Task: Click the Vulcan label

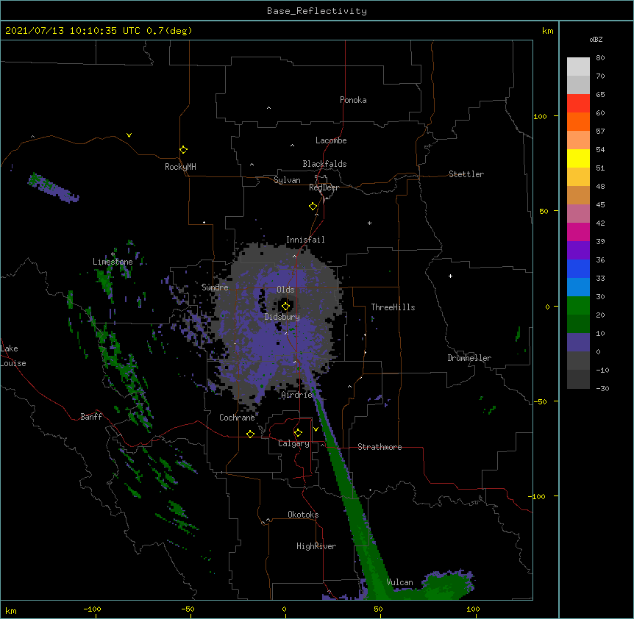Action: tap(399, 582)
